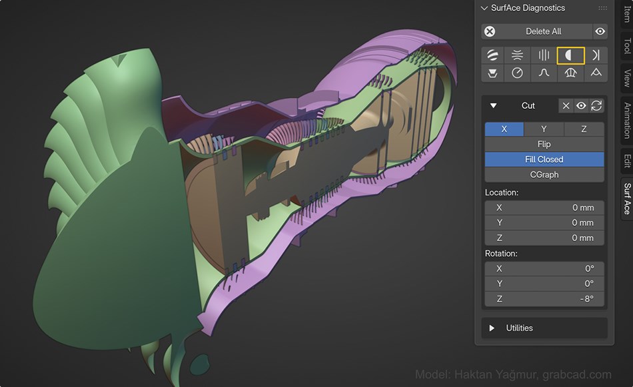
Task: Toggle the Cut overlay eye icon
Action: [582, 105]
